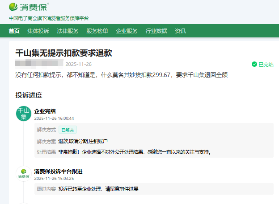Viewport: 279px width, 204px height.
Task: Click the complaint title 千山集无提示扣款要求退款
Action: coord(63,53)
